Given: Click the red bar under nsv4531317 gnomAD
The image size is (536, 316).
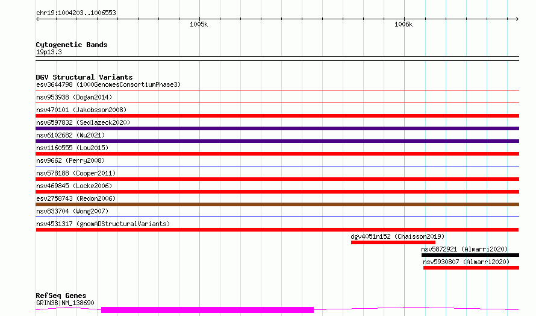Looking at the screenshot, I should [x=277, y=230].
